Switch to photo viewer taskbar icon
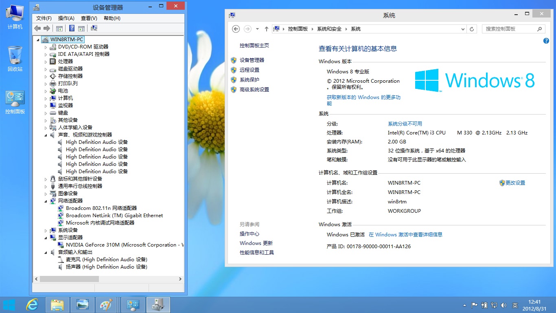Image resolution: width=556 pixels, height=313 pixels. point(83,305)
